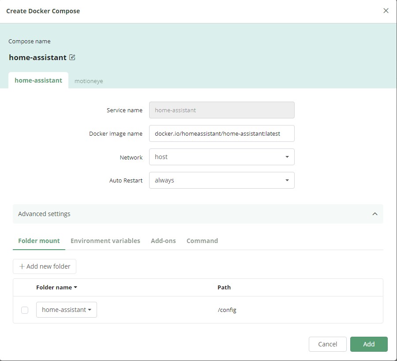Click the home-assistant compose name heading
Image resolution: width=397 pixels, height=361 pixels.
pyautogui.click(x=38, y=57)
